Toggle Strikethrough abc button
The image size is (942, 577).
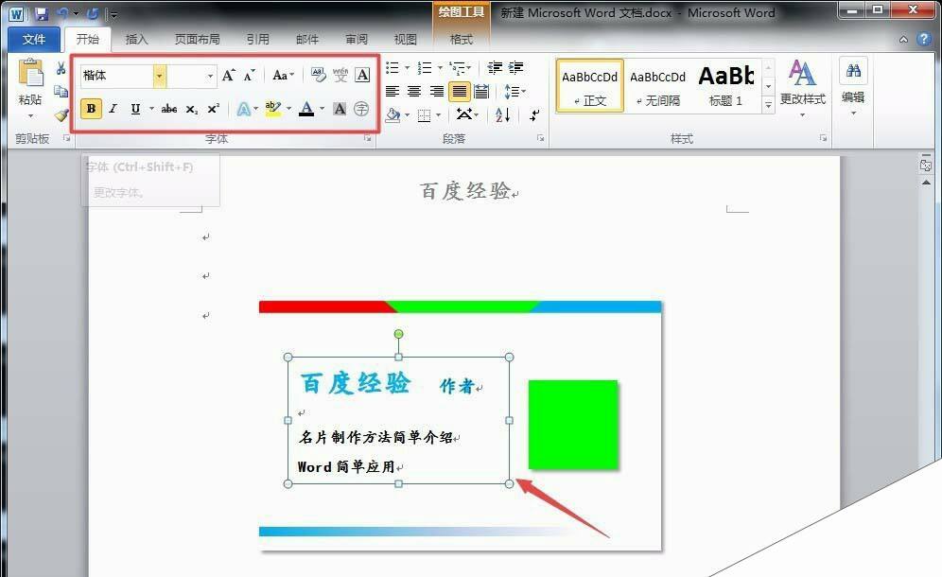tap(169, 109)
